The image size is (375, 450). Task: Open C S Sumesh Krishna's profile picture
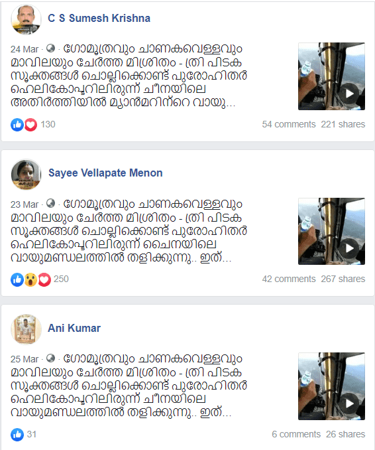[26, 19]
